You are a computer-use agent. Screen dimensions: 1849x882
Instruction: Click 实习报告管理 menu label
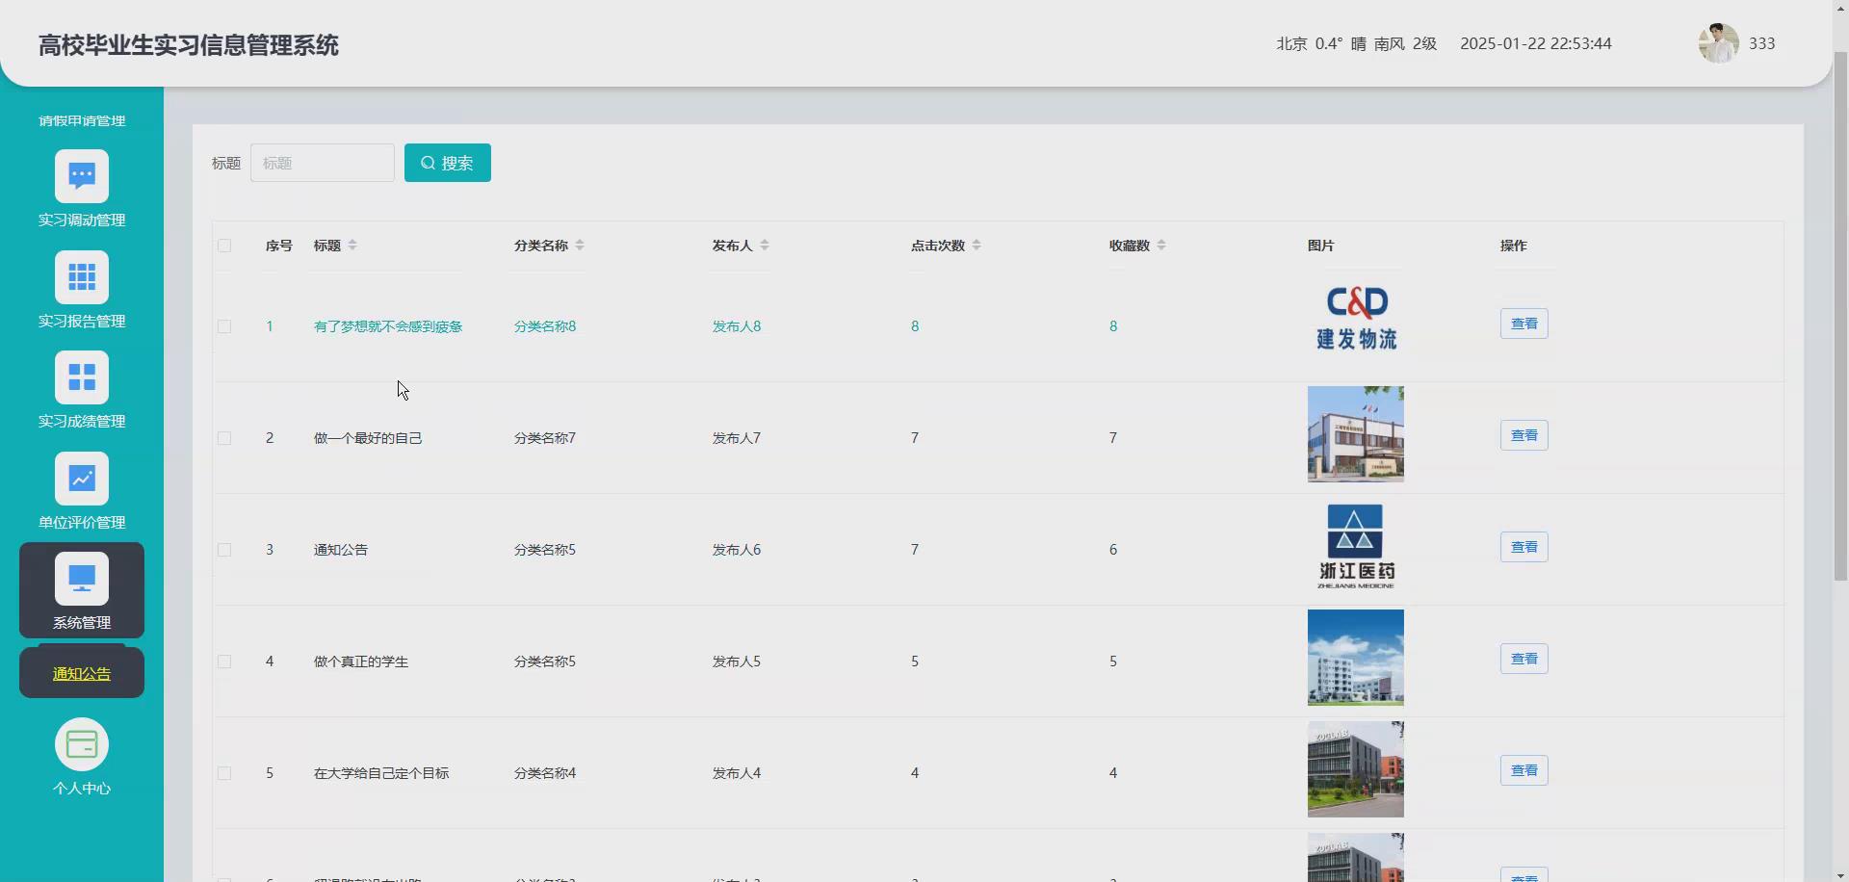coord(82,321)
